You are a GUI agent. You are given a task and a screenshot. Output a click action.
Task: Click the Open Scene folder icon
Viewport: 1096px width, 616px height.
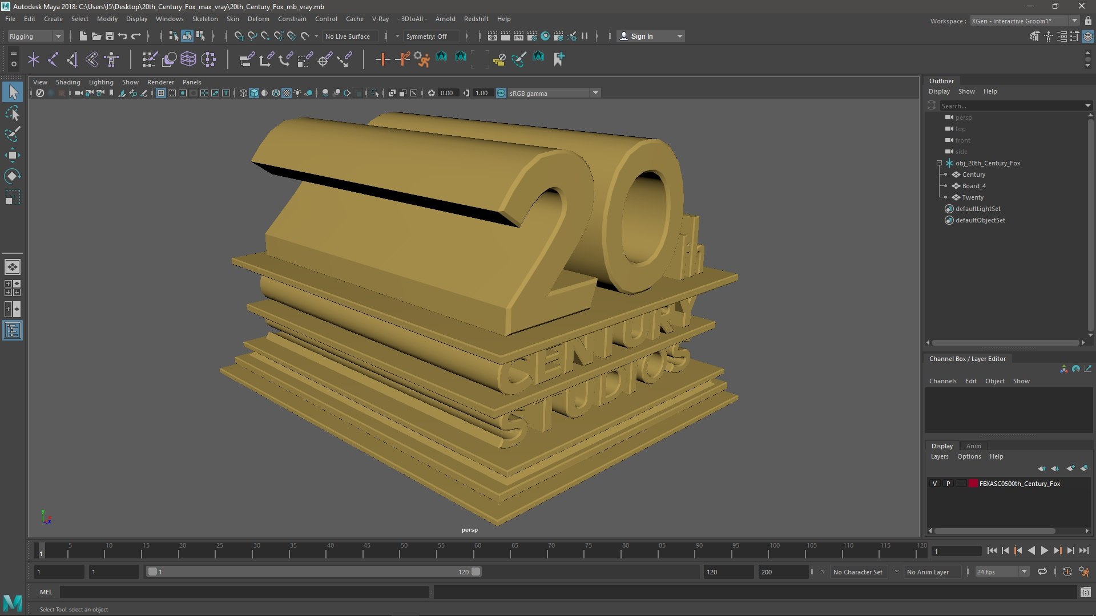pyautogui.click(x=96, y=36)
